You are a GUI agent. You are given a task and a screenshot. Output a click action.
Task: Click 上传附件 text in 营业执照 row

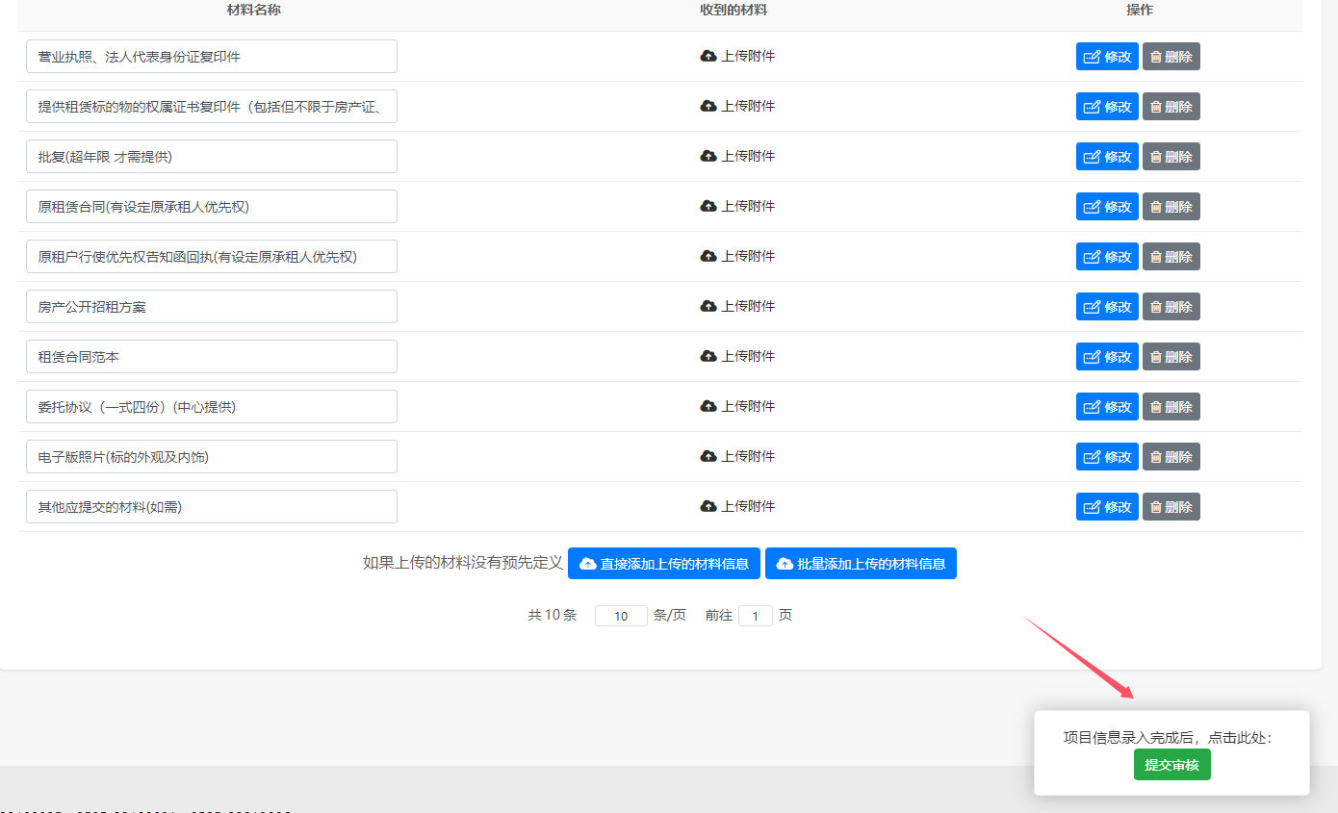point(748,56)
